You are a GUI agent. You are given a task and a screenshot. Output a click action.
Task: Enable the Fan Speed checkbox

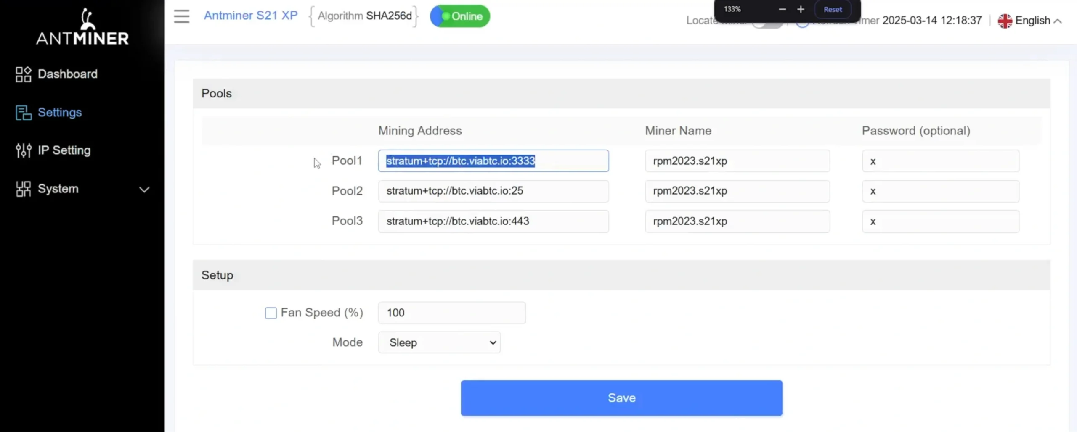[x=271, y=313]
